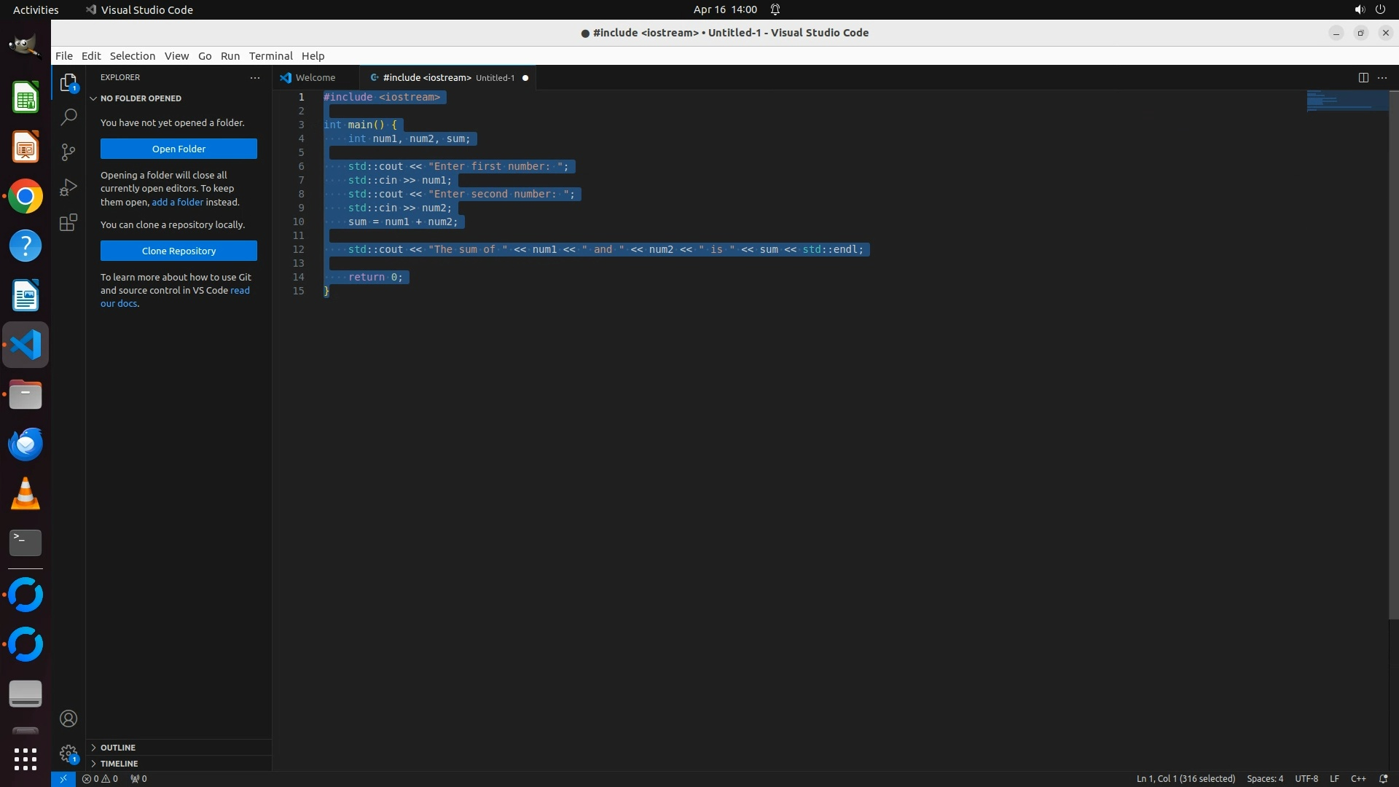Expand the Timeline section
This screenshot has height=787, width=1399.
(119, 764)
